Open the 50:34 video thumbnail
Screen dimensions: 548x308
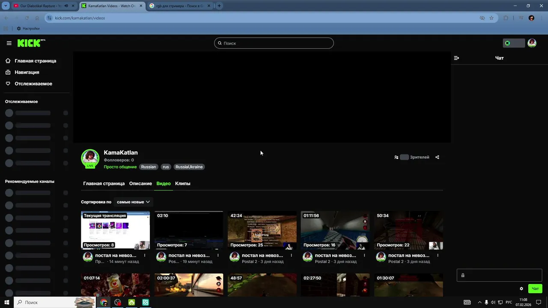(408, 230)
